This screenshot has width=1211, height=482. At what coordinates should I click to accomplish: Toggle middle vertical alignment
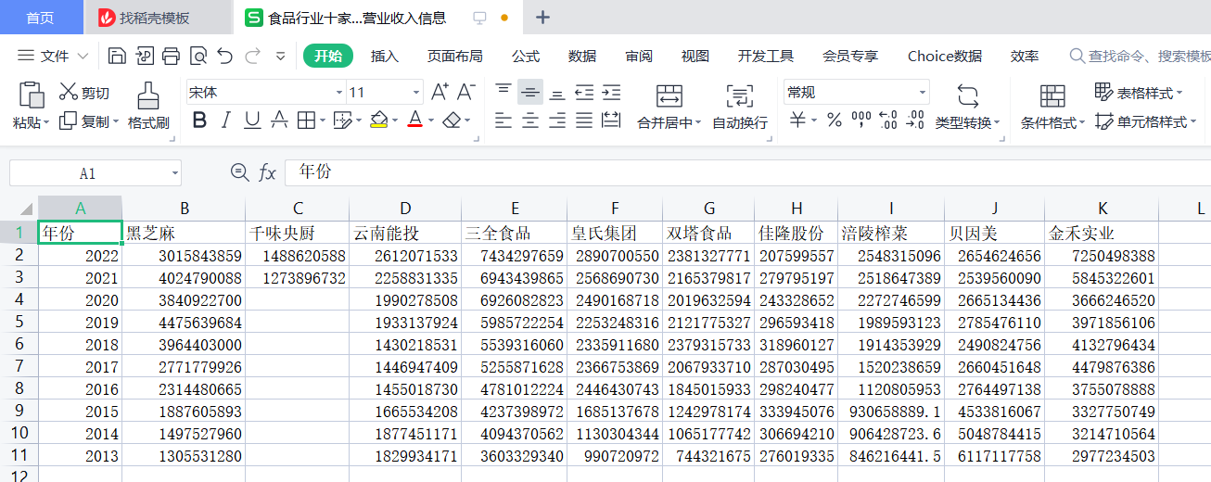coord(530,92)
